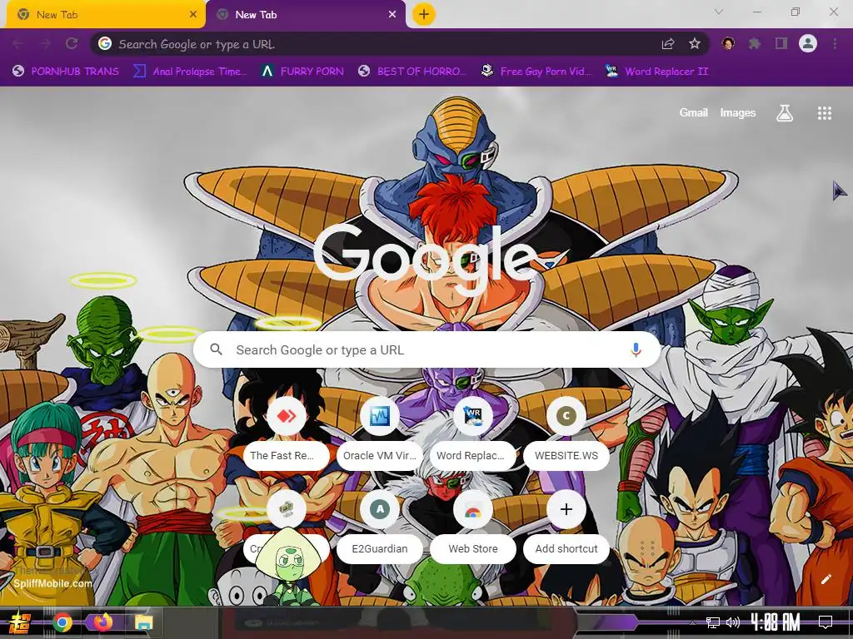Minimize the Chrome window

[756, 12]
